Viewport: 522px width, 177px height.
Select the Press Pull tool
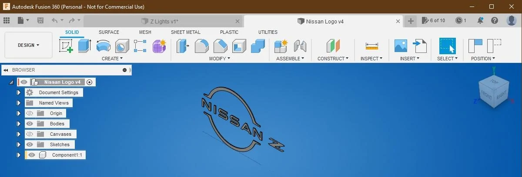click(x=183, y=46)
